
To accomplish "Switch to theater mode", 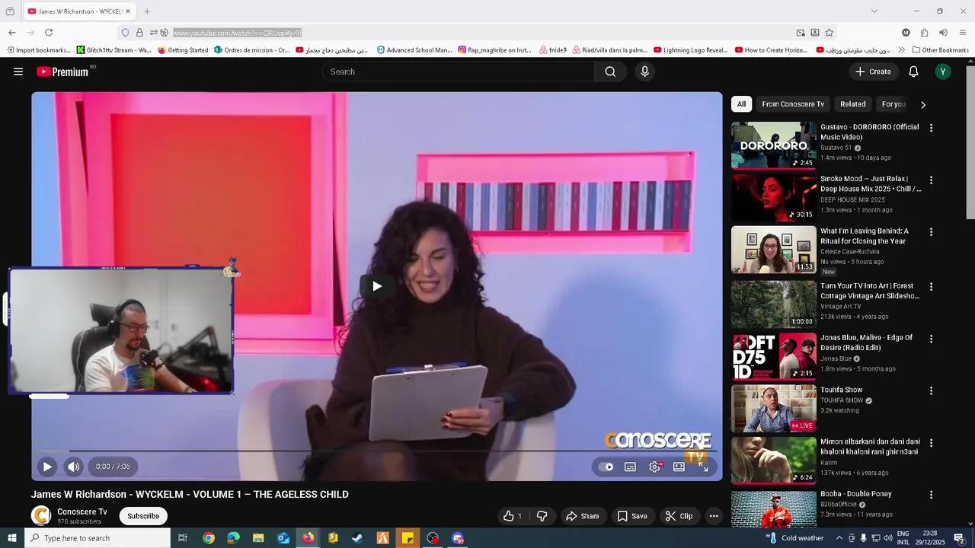I will (x=679, y=467).
